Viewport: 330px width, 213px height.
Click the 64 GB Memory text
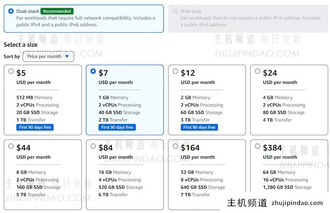tap(279, 172)
